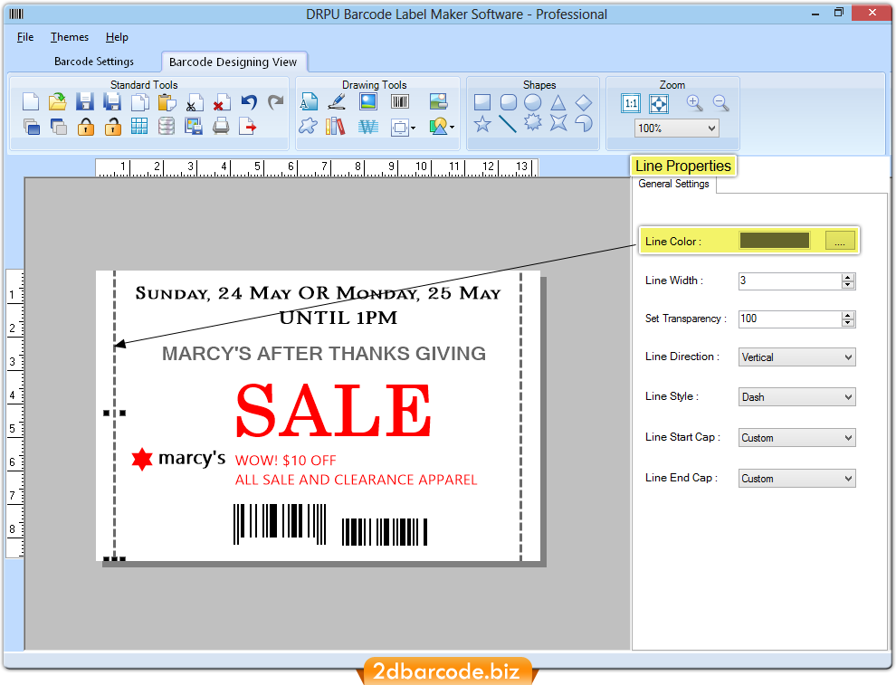Viewport: 896px width, 685px height.
Task: Redo the last undone action
Action: click(x=276, y=102)
